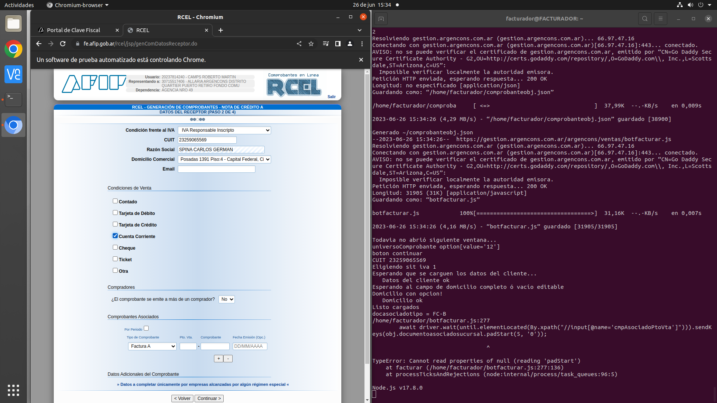
Task: Check the Contado checkbox
Action: click(115, 201)
